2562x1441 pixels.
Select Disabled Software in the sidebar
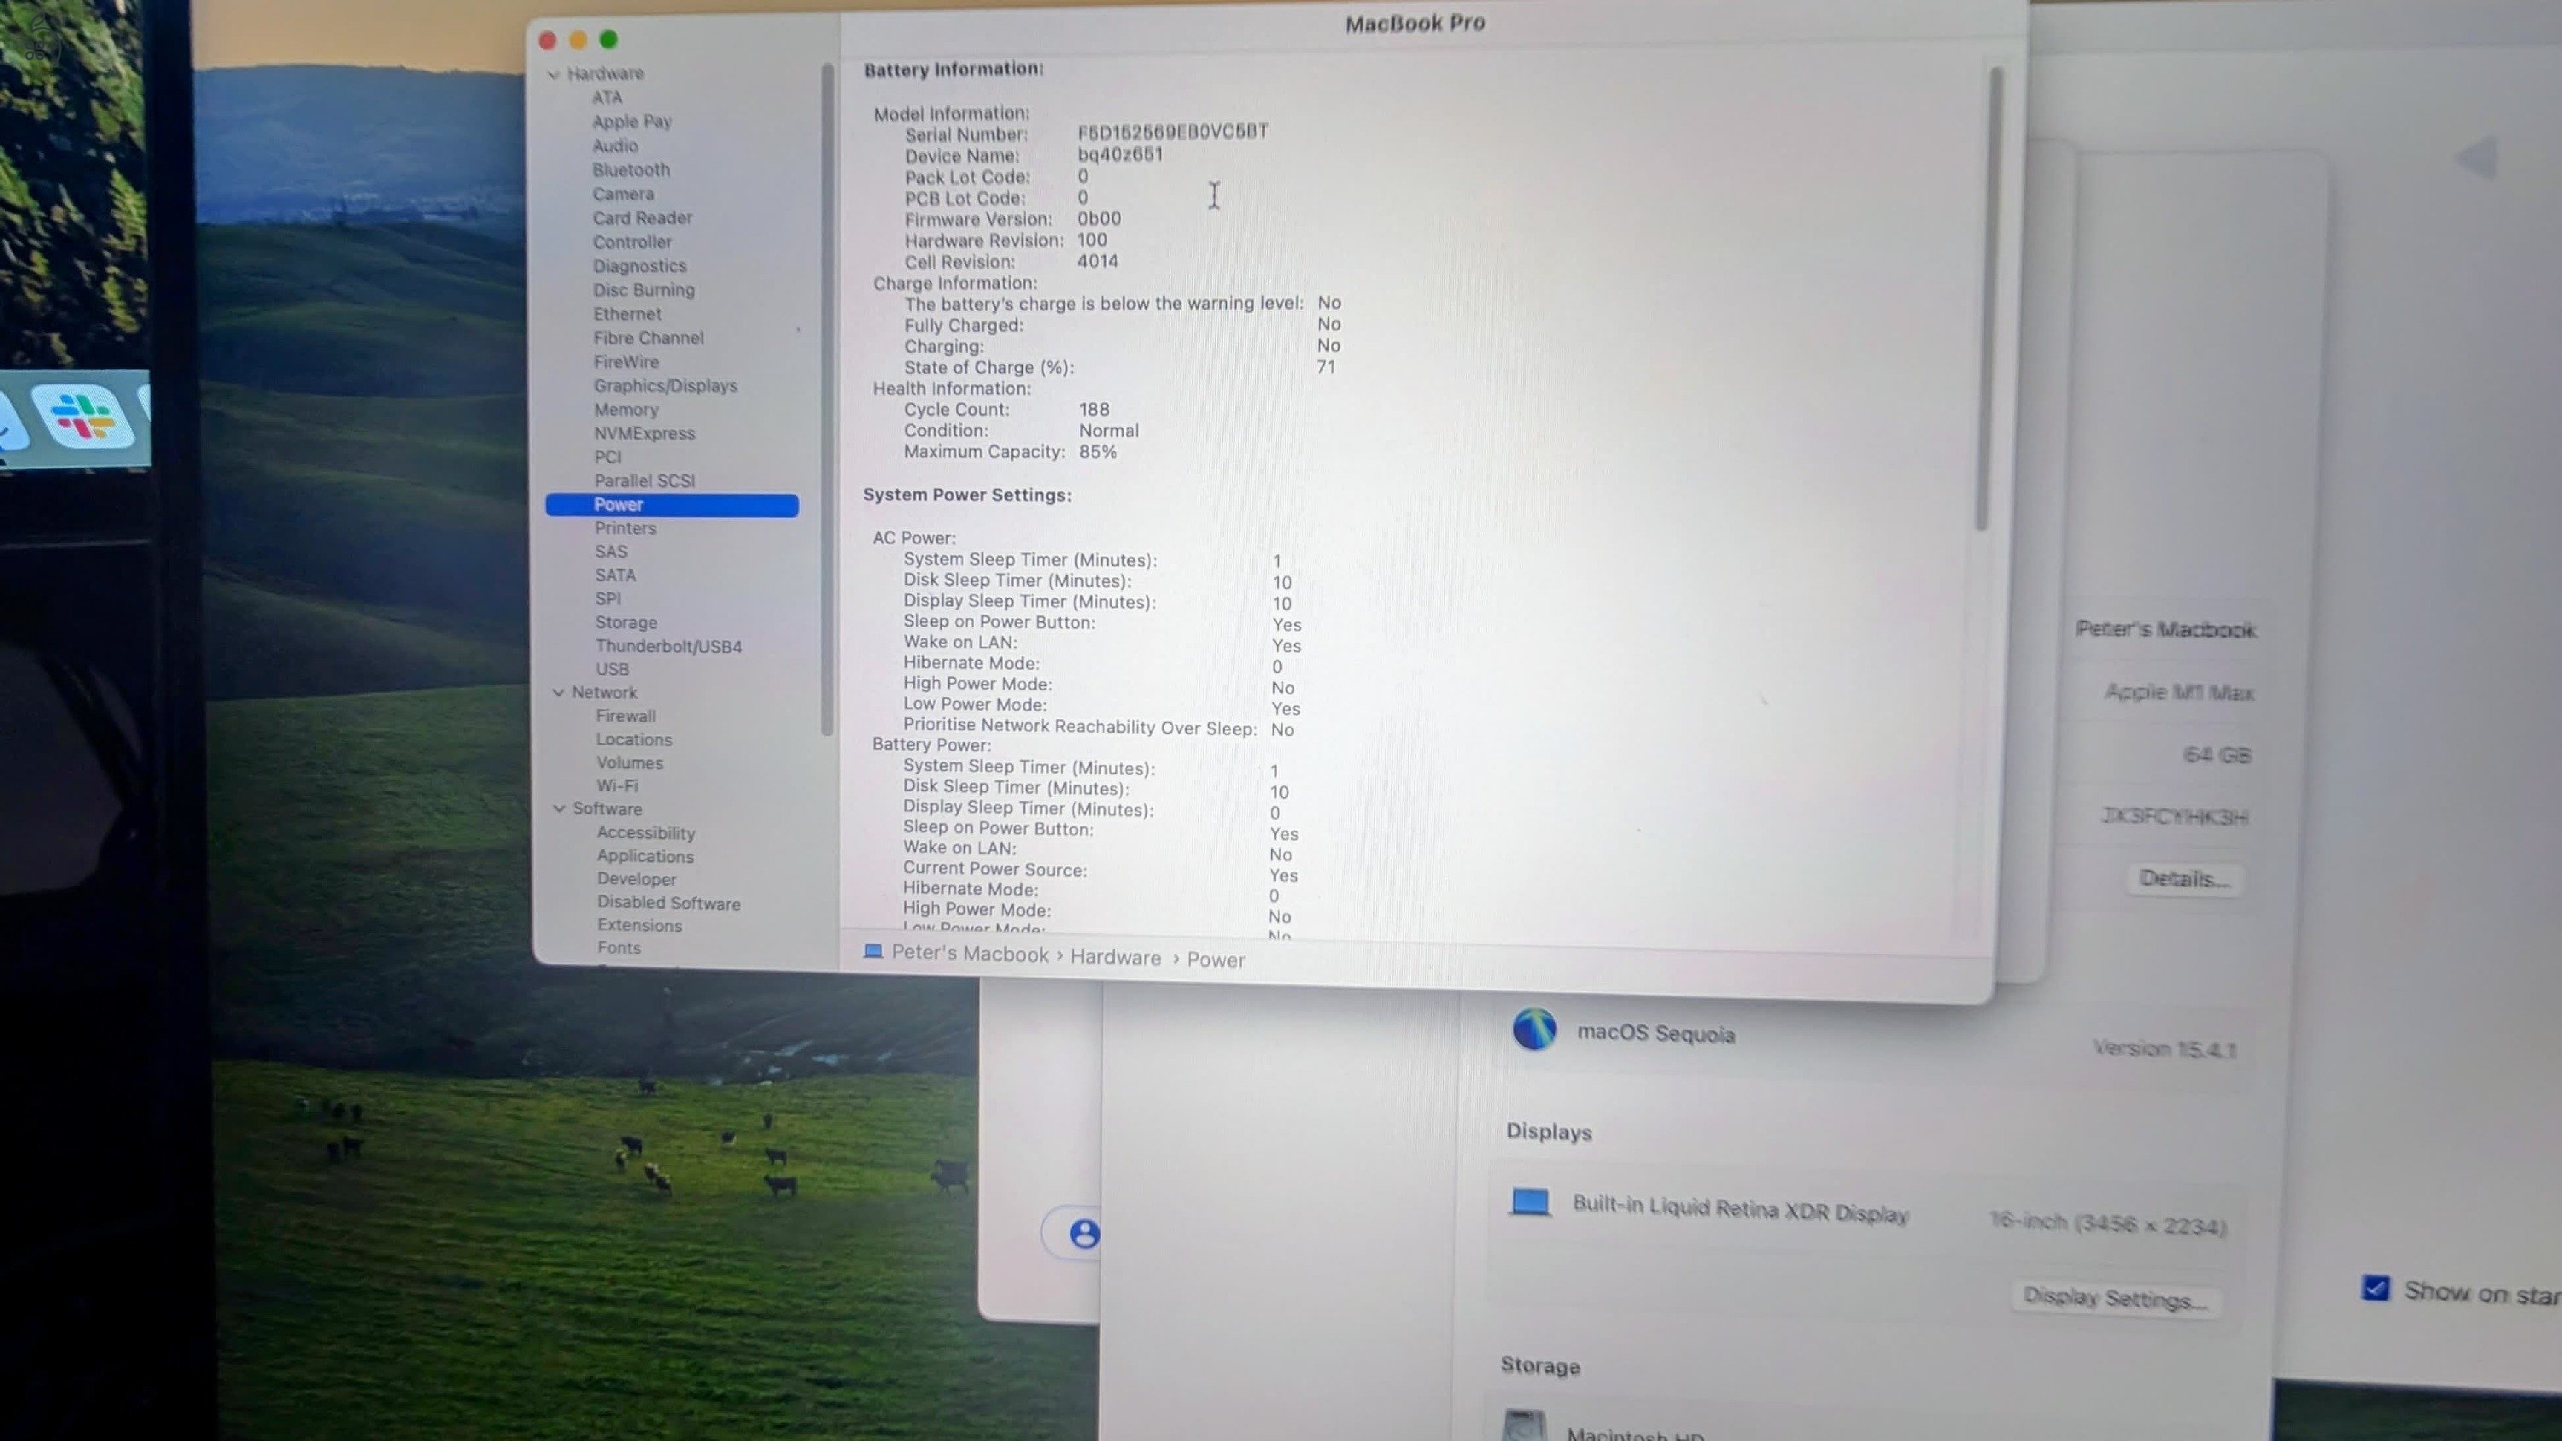(x=669, y=903)
